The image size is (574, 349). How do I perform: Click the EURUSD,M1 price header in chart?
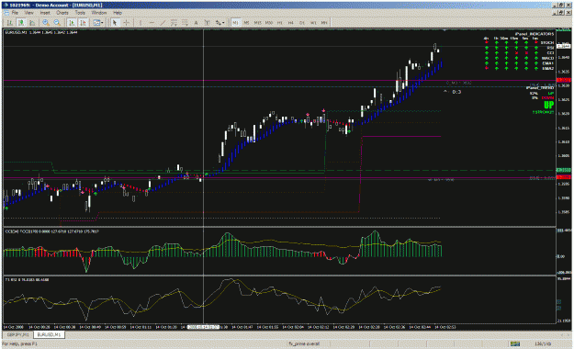[40, 32]
